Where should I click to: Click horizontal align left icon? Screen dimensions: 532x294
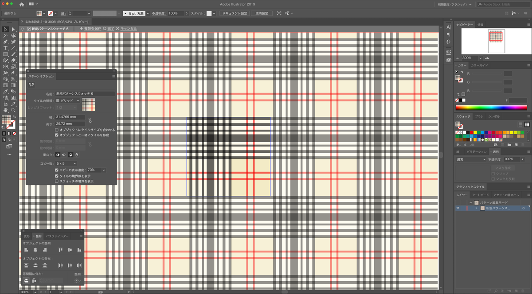click(26, 250)
